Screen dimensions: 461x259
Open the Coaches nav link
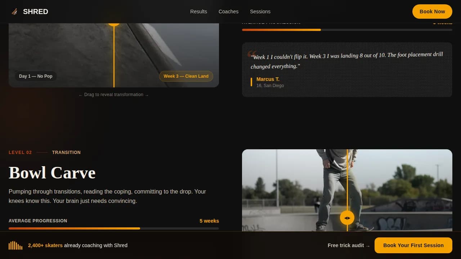(x=228, y=12)
